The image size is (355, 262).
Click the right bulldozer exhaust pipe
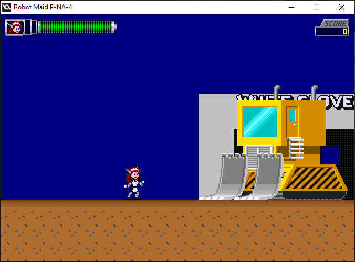(314, 93)
